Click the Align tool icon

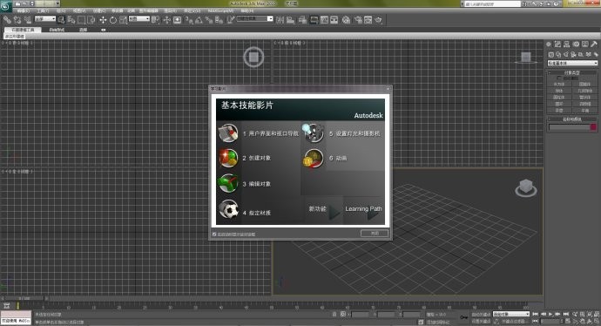(x=291, y=20)
